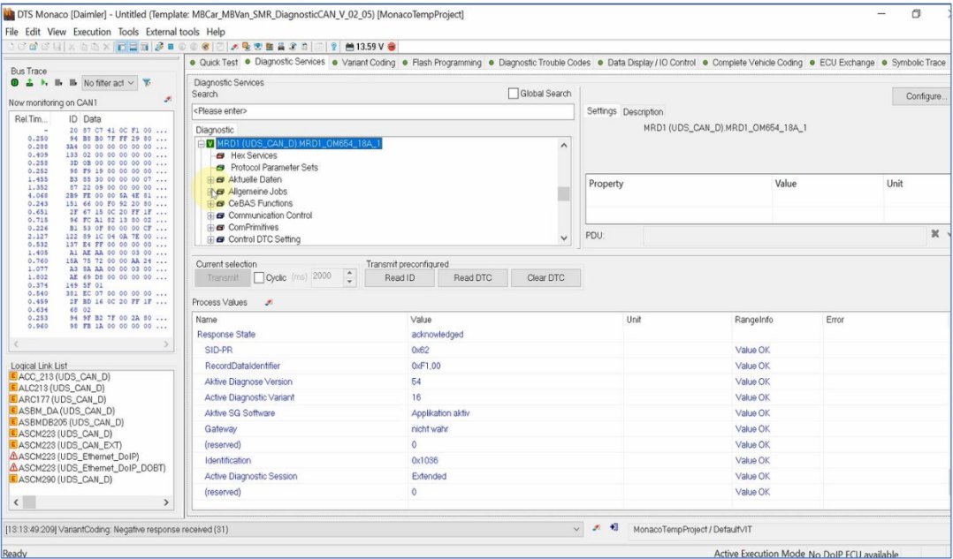
Task: Open the 'No filter act' dropdown
Action: [110, 83]
